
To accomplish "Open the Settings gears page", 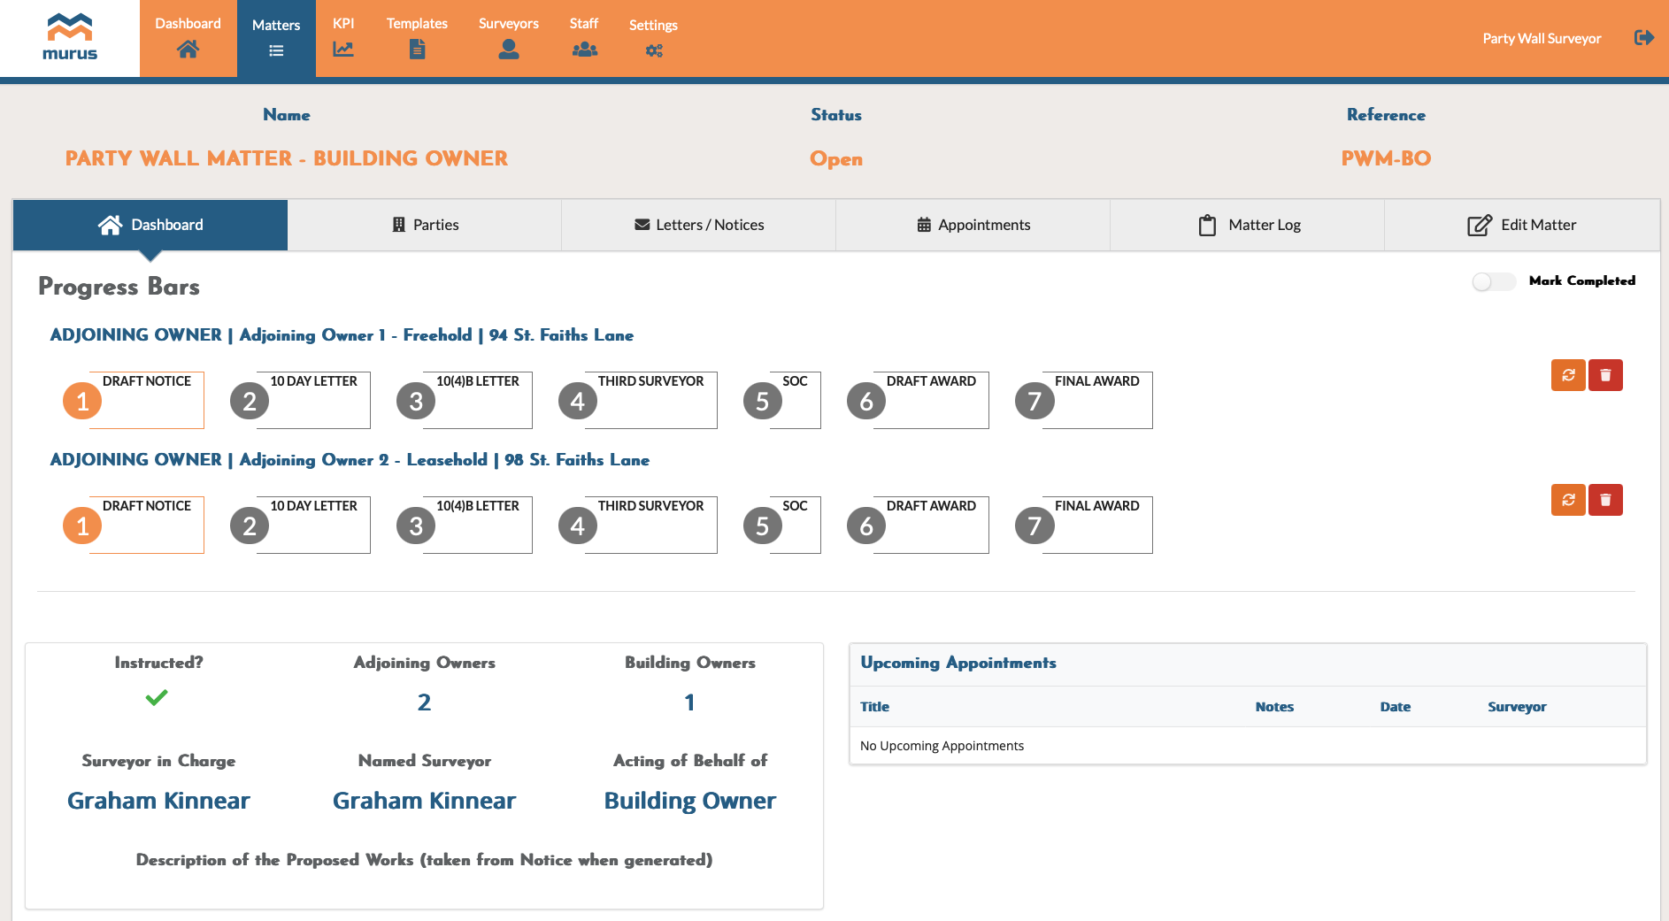I will (653, 38).
